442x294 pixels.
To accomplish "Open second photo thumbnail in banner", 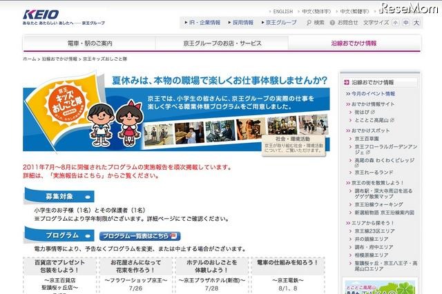I will [x=189, y=133].
